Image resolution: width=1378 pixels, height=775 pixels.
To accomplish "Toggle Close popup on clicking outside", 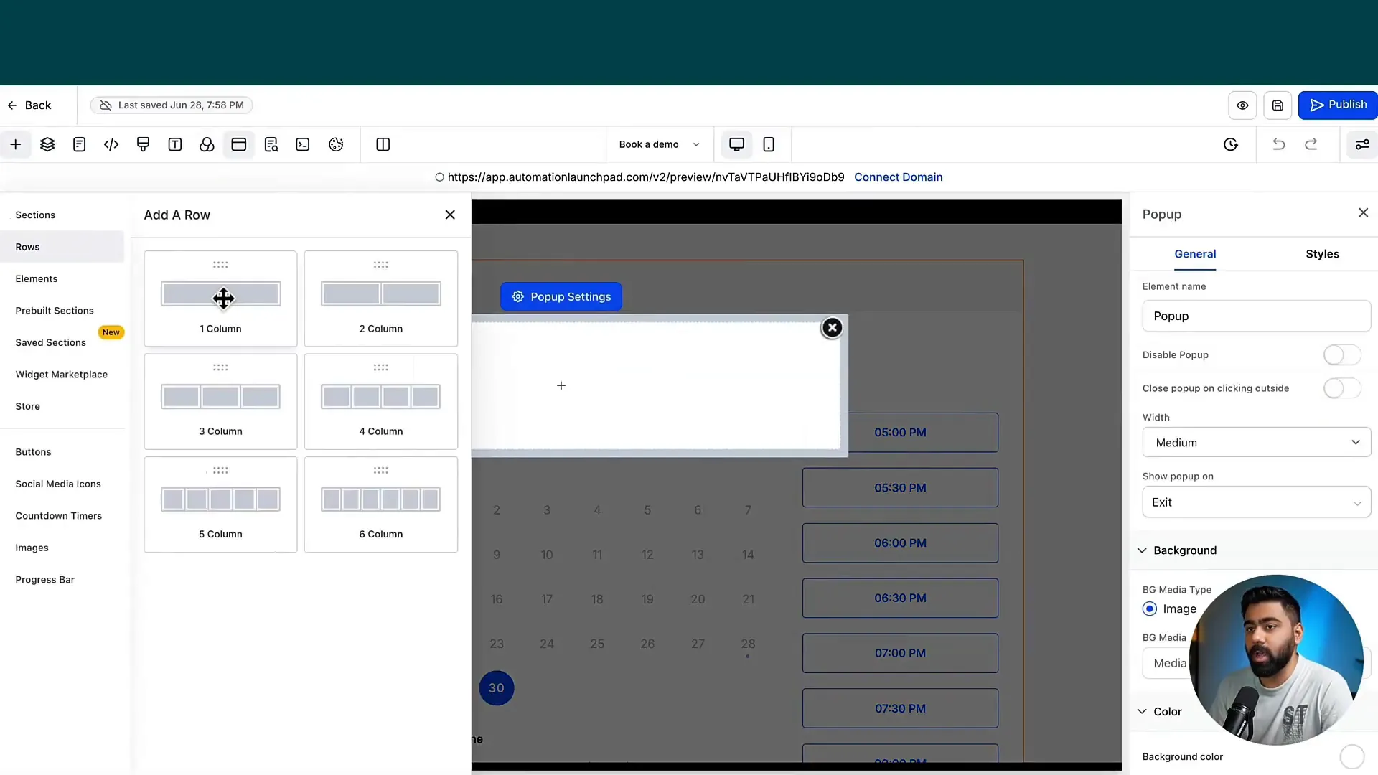I will click(x=1341, y=388).
